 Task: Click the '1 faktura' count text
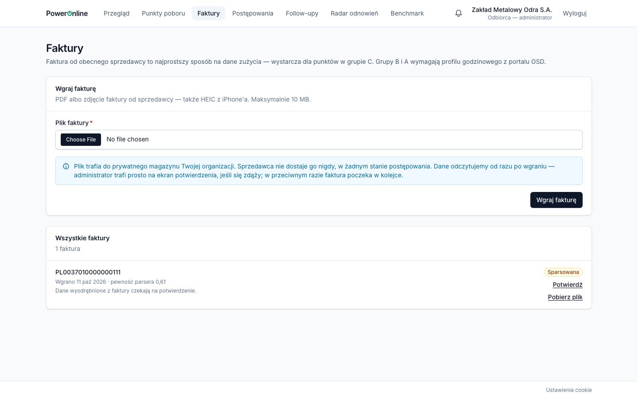(x=68, y=249)
